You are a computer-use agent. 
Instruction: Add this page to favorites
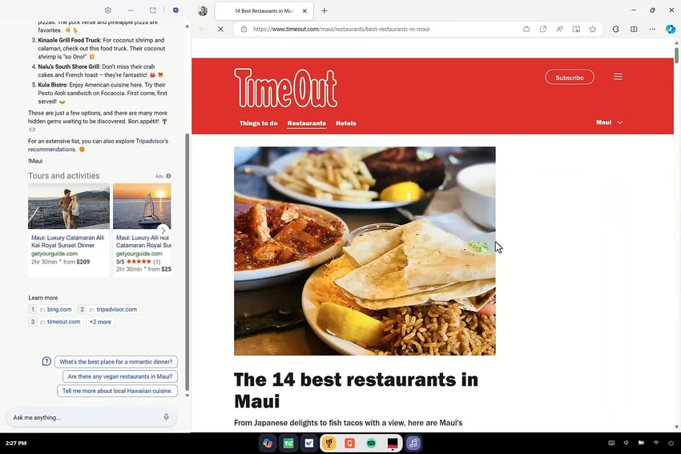point(593,29)
